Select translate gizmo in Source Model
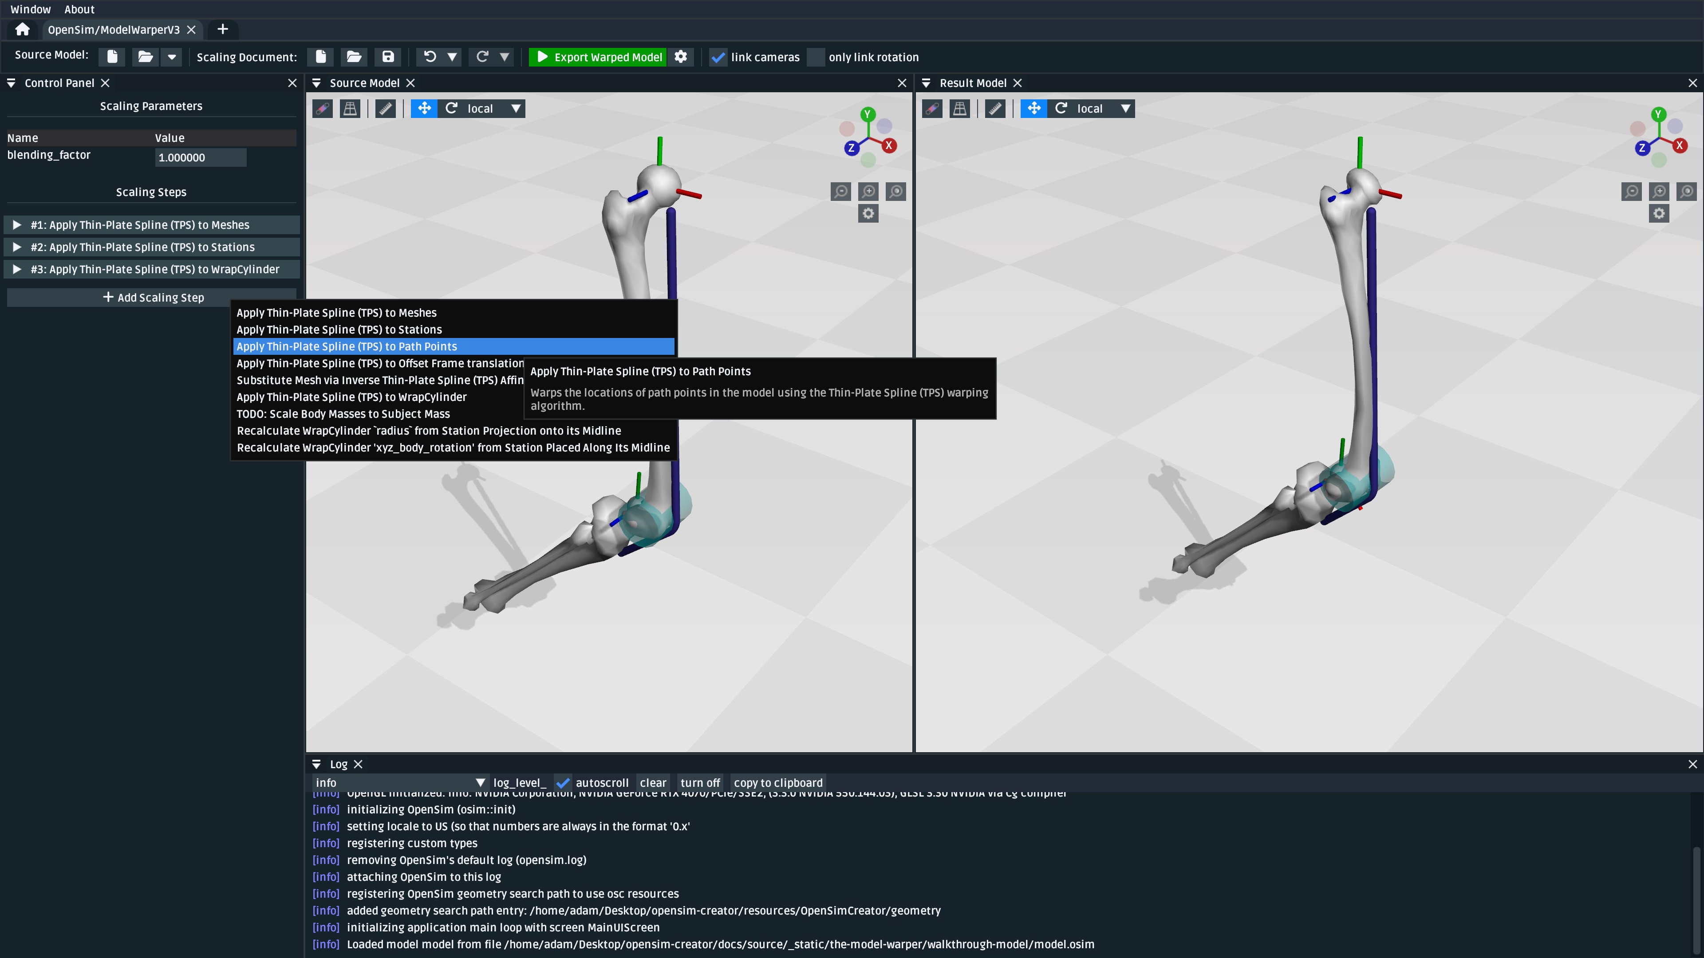 pos(424,108)
